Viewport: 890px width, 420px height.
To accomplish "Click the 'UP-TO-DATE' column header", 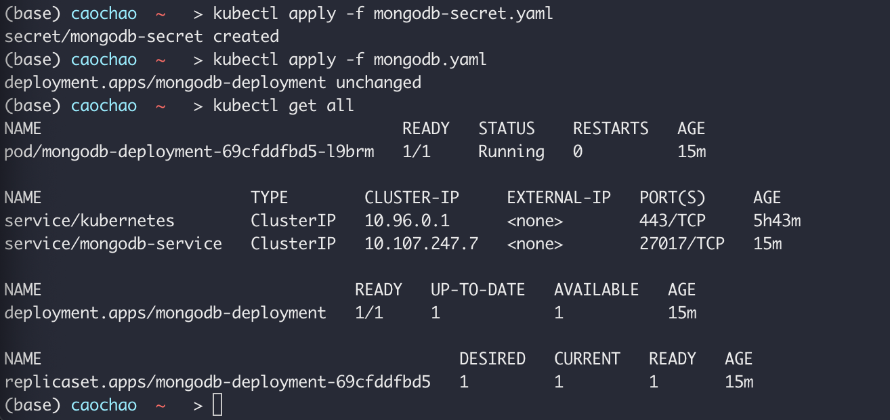I will (x=478, y=290).
